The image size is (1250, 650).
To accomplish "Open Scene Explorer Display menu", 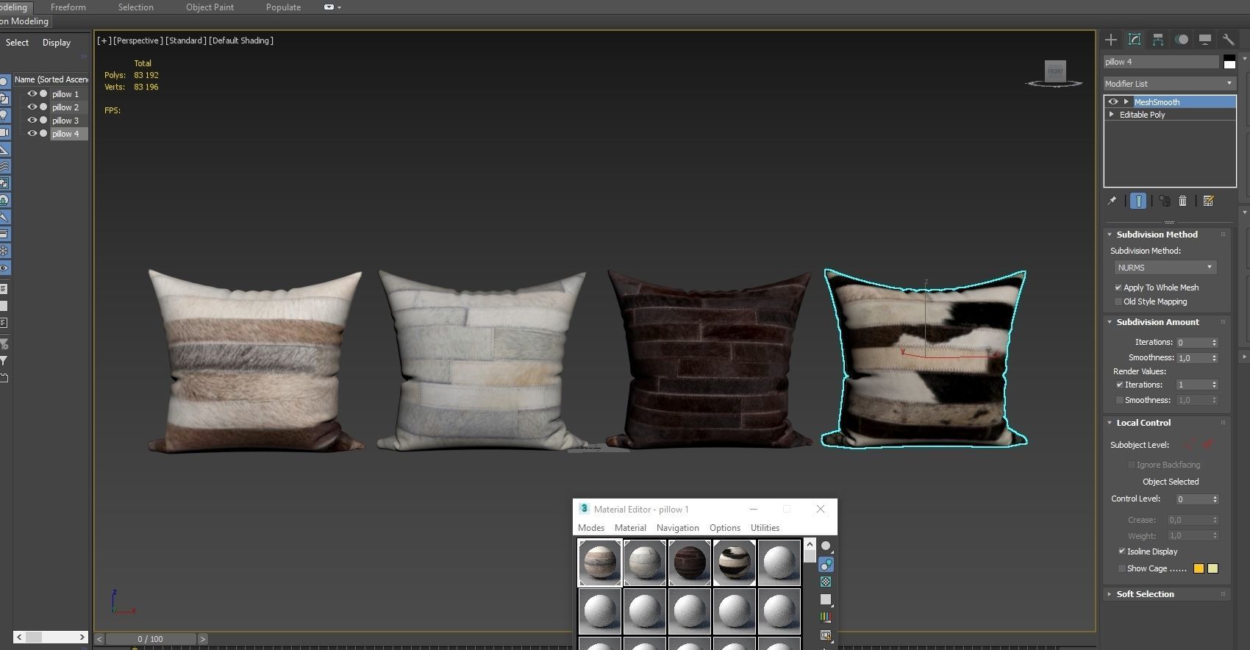I will click(x=57, y=43).
